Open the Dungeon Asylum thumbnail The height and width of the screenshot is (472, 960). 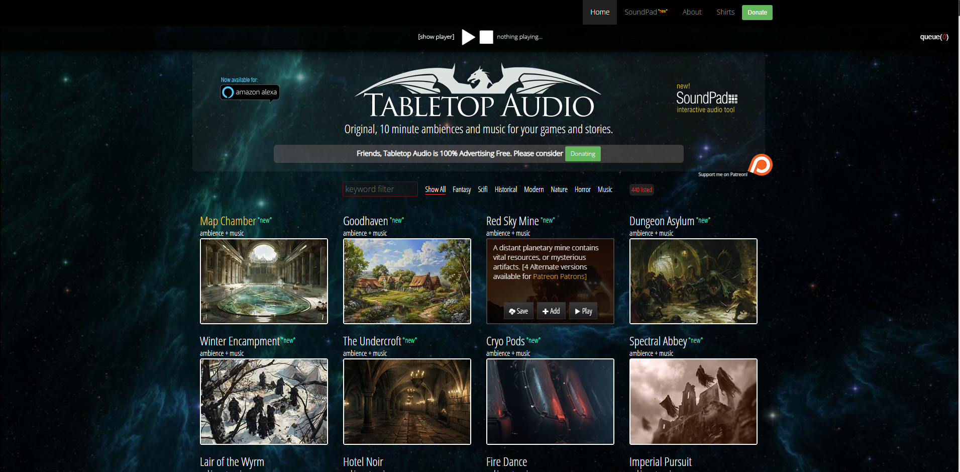coord(693,281)
